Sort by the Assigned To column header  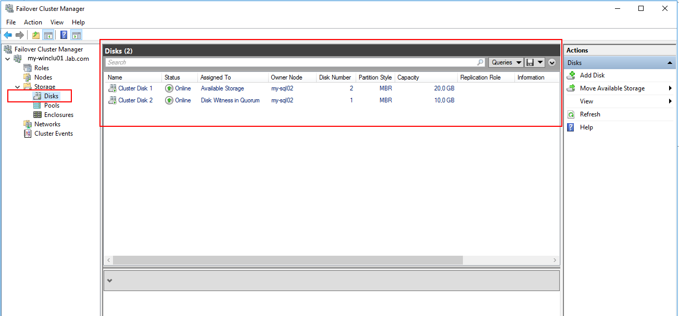233,77
